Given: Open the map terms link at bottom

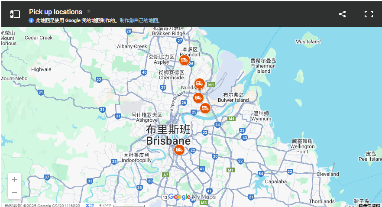Looking at the screenshot, I should point(89,205).
